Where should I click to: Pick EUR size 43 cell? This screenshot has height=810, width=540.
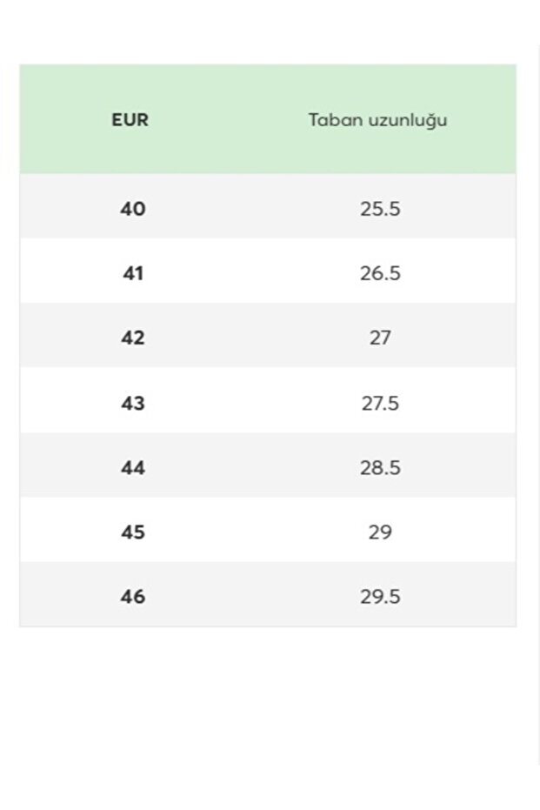(133, 403)
